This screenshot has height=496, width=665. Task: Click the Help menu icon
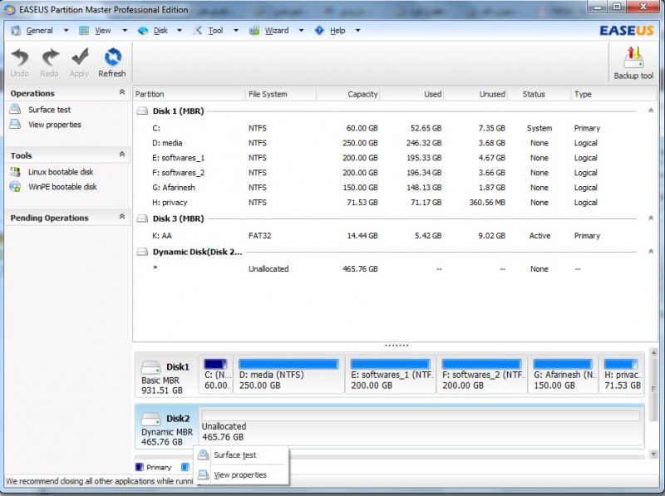click(x=319, y=31)
